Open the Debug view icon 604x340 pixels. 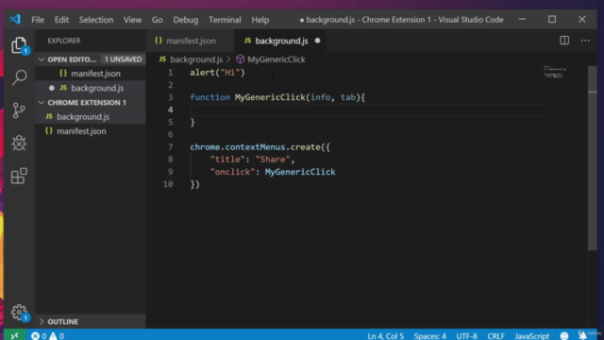click(19, 143)
